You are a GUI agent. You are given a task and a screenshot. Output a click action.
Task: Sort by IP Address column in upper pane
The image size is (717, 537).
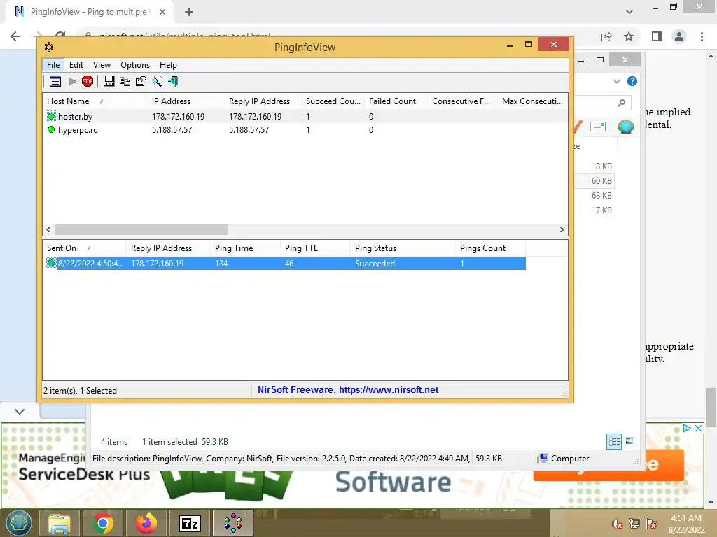186,101
